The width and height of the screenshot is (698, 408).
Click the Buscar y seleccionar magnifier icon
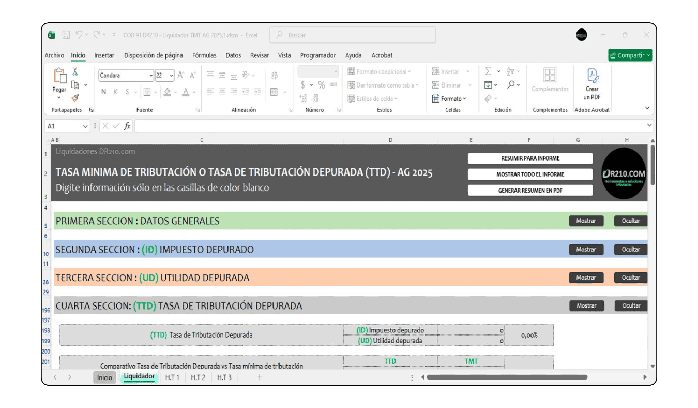(x=510, y=85)
